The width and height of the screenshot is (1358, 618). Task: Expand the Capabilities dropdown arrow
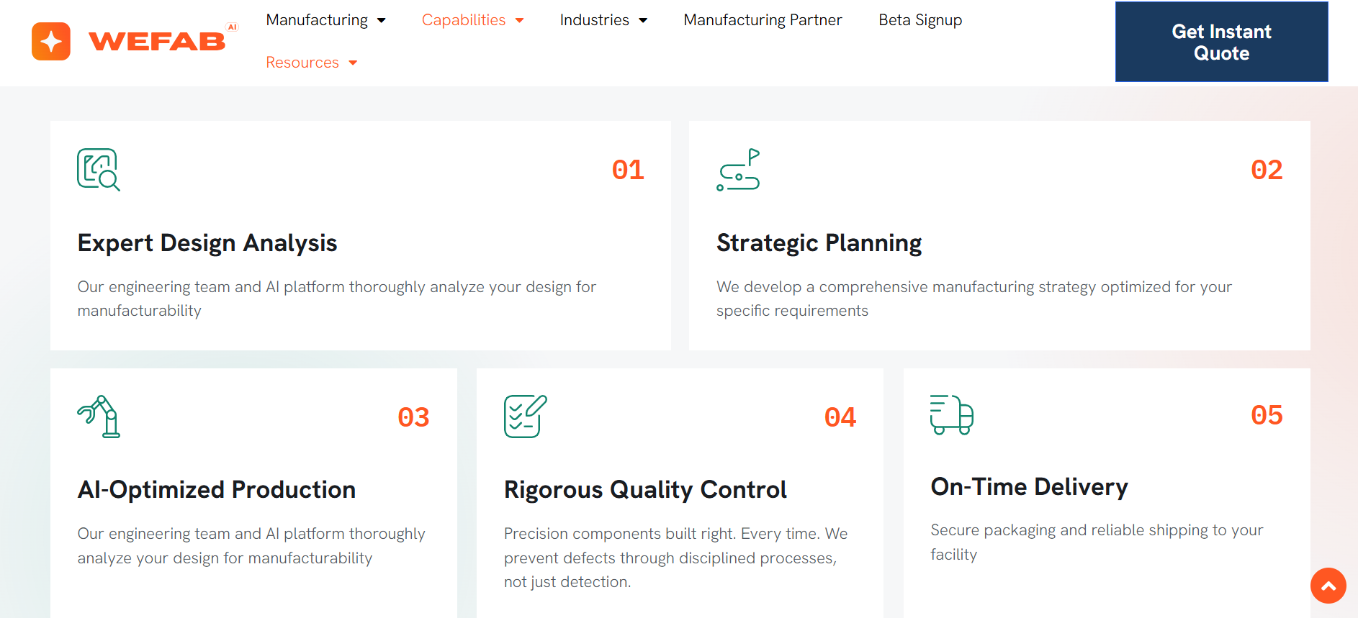(x=519, y=20)
